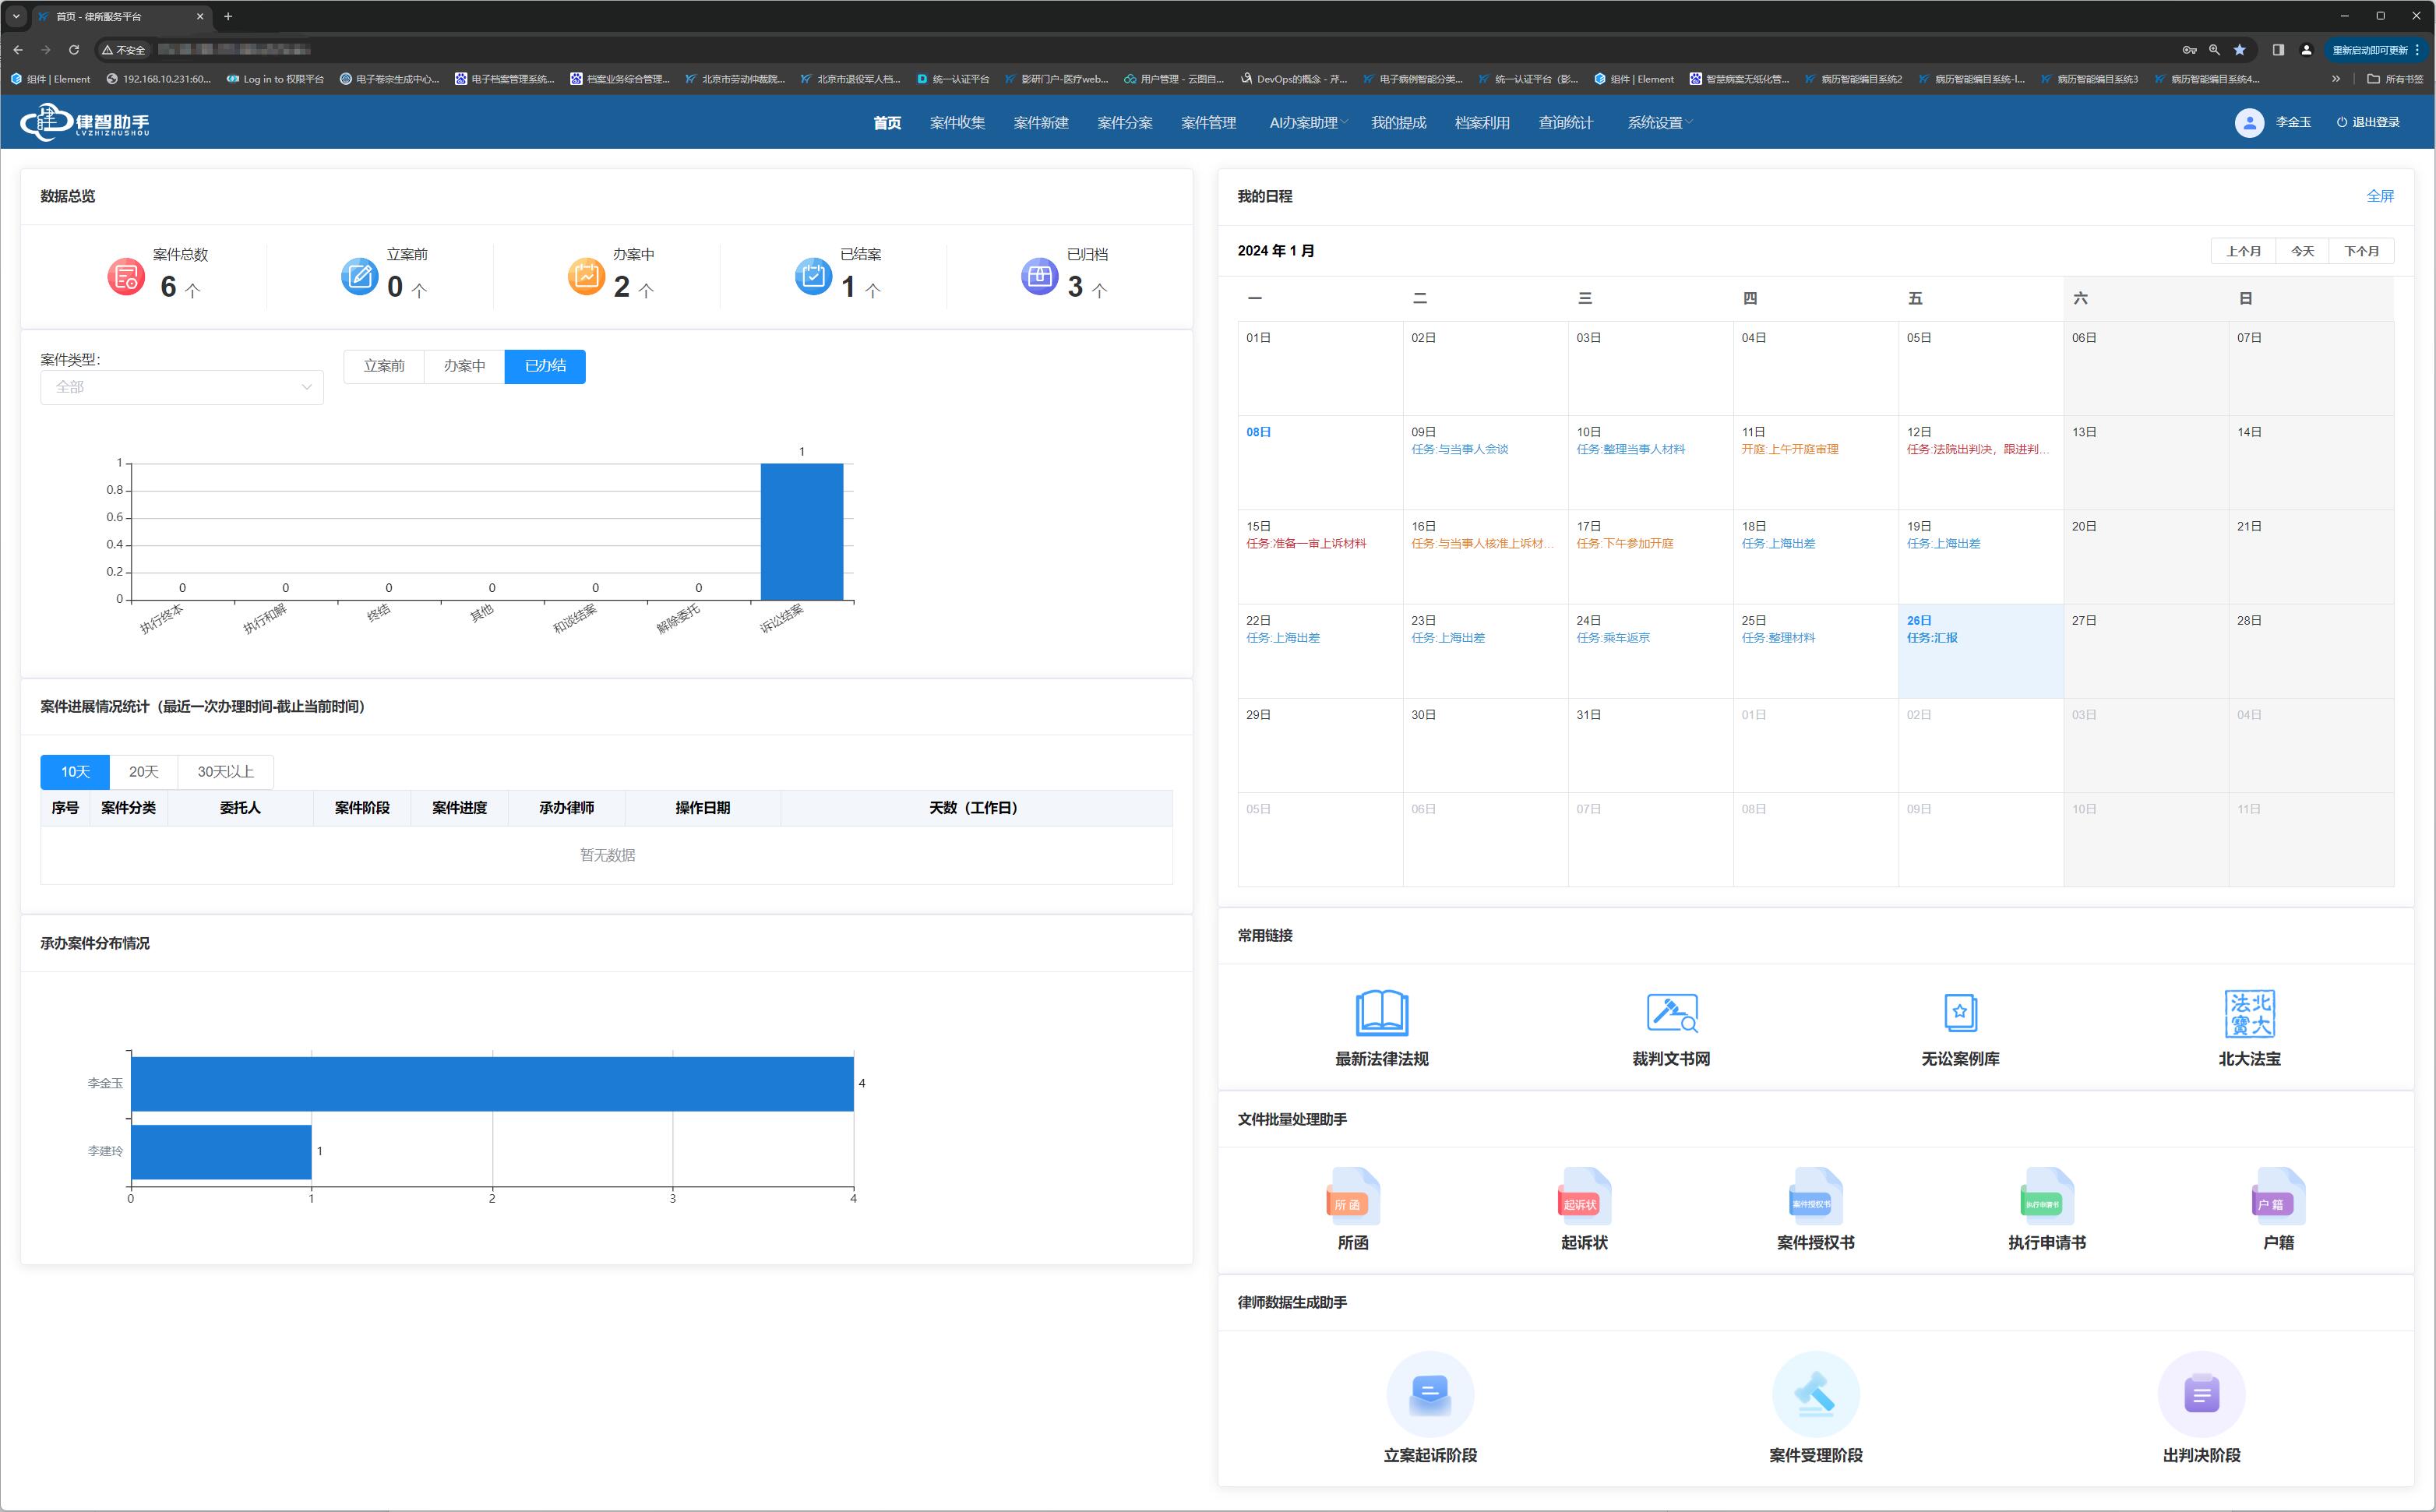2436x1512 pixels.
Task: Open 北大法宝 icon link
Action: (2249, 1013)
